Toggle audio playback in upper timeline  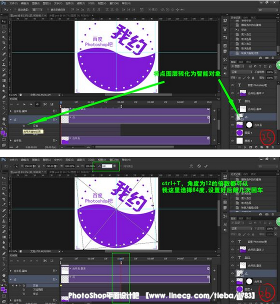click(37, 104)
